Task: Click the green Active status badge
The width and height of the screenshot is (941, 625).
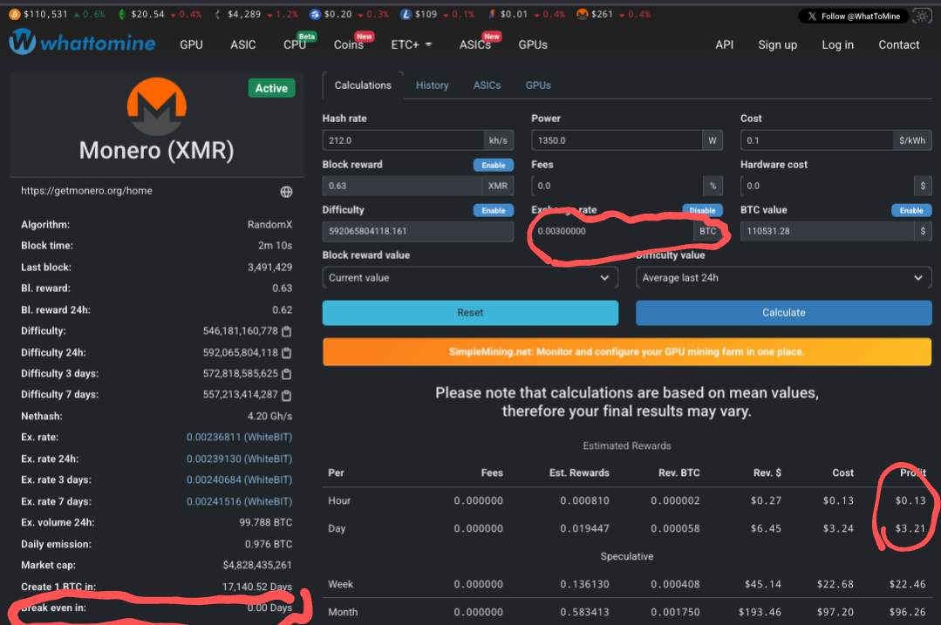Action: (271, 88)
